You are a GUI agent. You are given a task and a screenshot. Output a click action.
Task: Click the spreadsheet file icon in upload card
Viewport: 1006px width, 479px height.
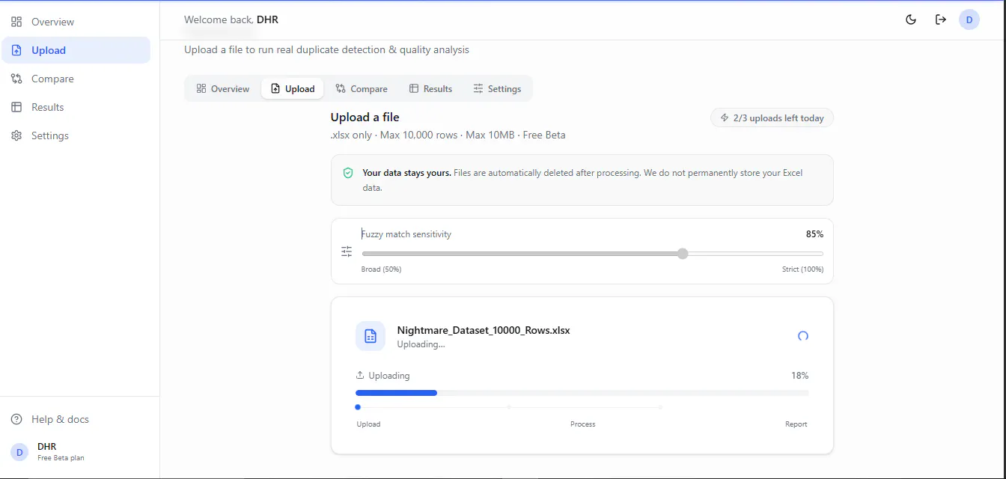point(371,336)
